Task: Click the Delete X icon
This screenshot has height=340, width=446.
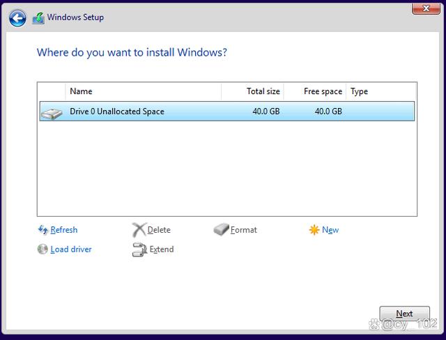Action: (x=139, y=230)
